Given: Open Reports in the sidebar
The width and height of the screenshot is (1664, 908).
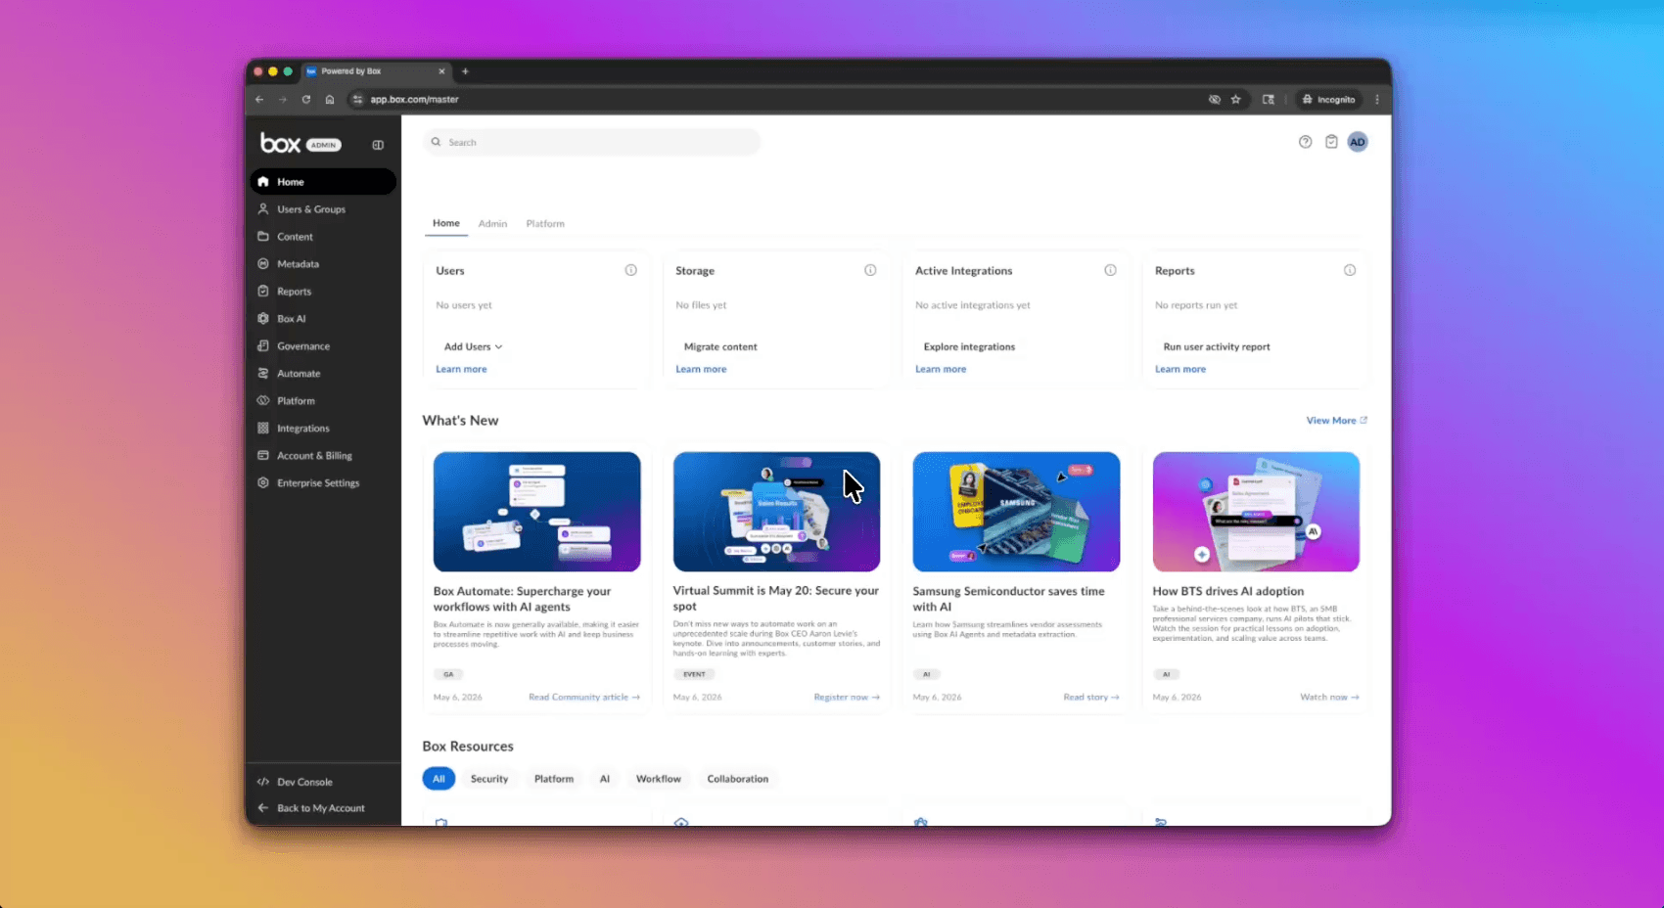Looking at the screenshot, I should 323,292.
